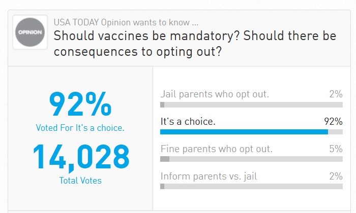Click the 'Total Votes' label
The width and height of the screenshot is (356, 213).
click(x=80, y=180)
